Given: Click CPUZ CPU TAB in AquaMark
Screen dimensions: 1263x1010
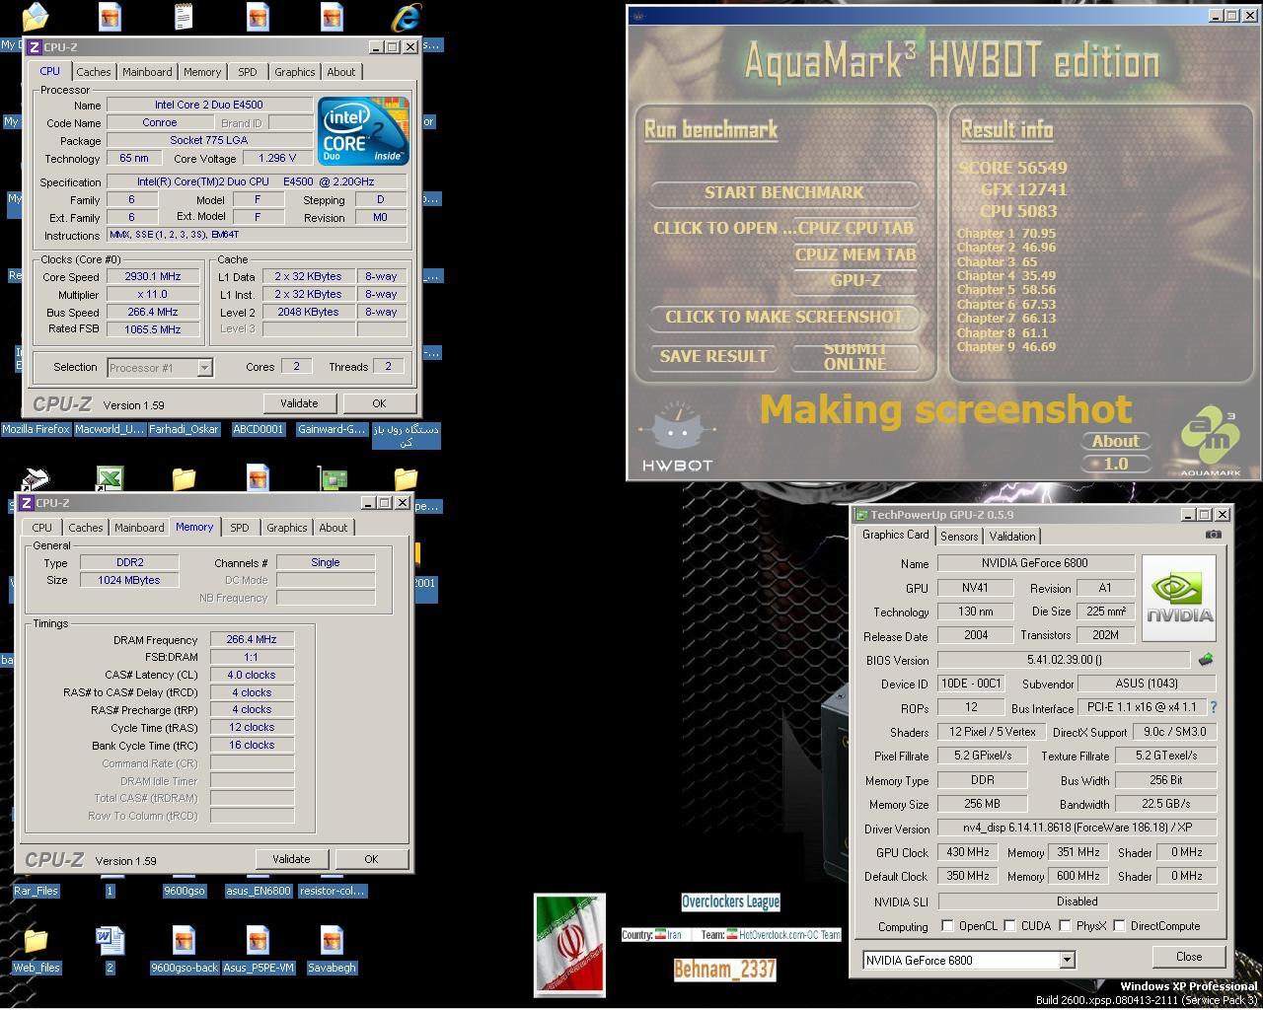Looking at the screenshot, I should [855, 228].
